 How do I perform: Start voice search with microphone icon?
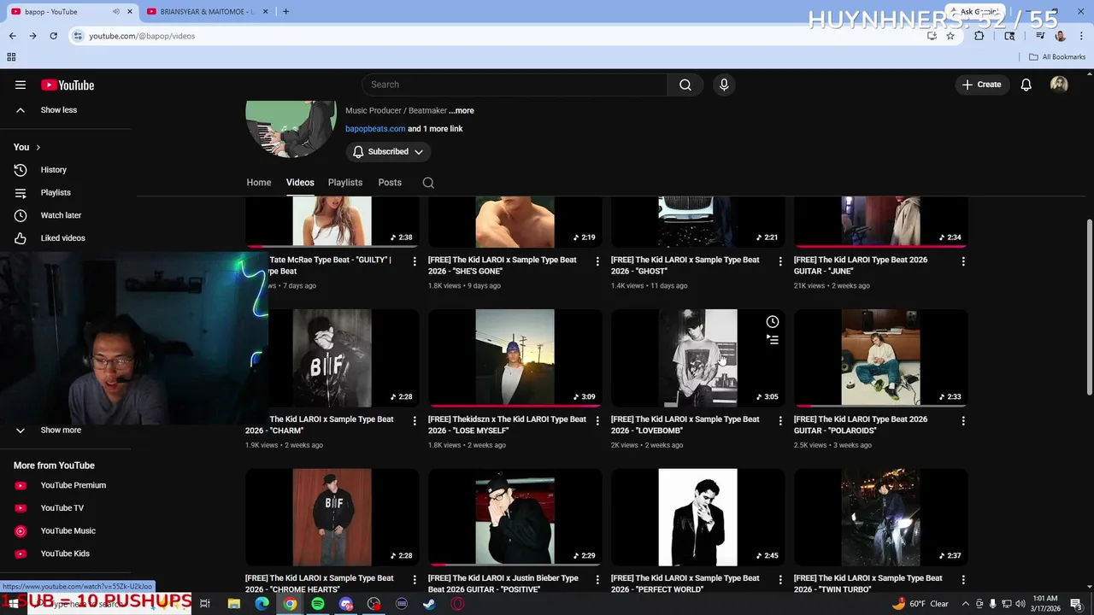(x=724, y=85)
